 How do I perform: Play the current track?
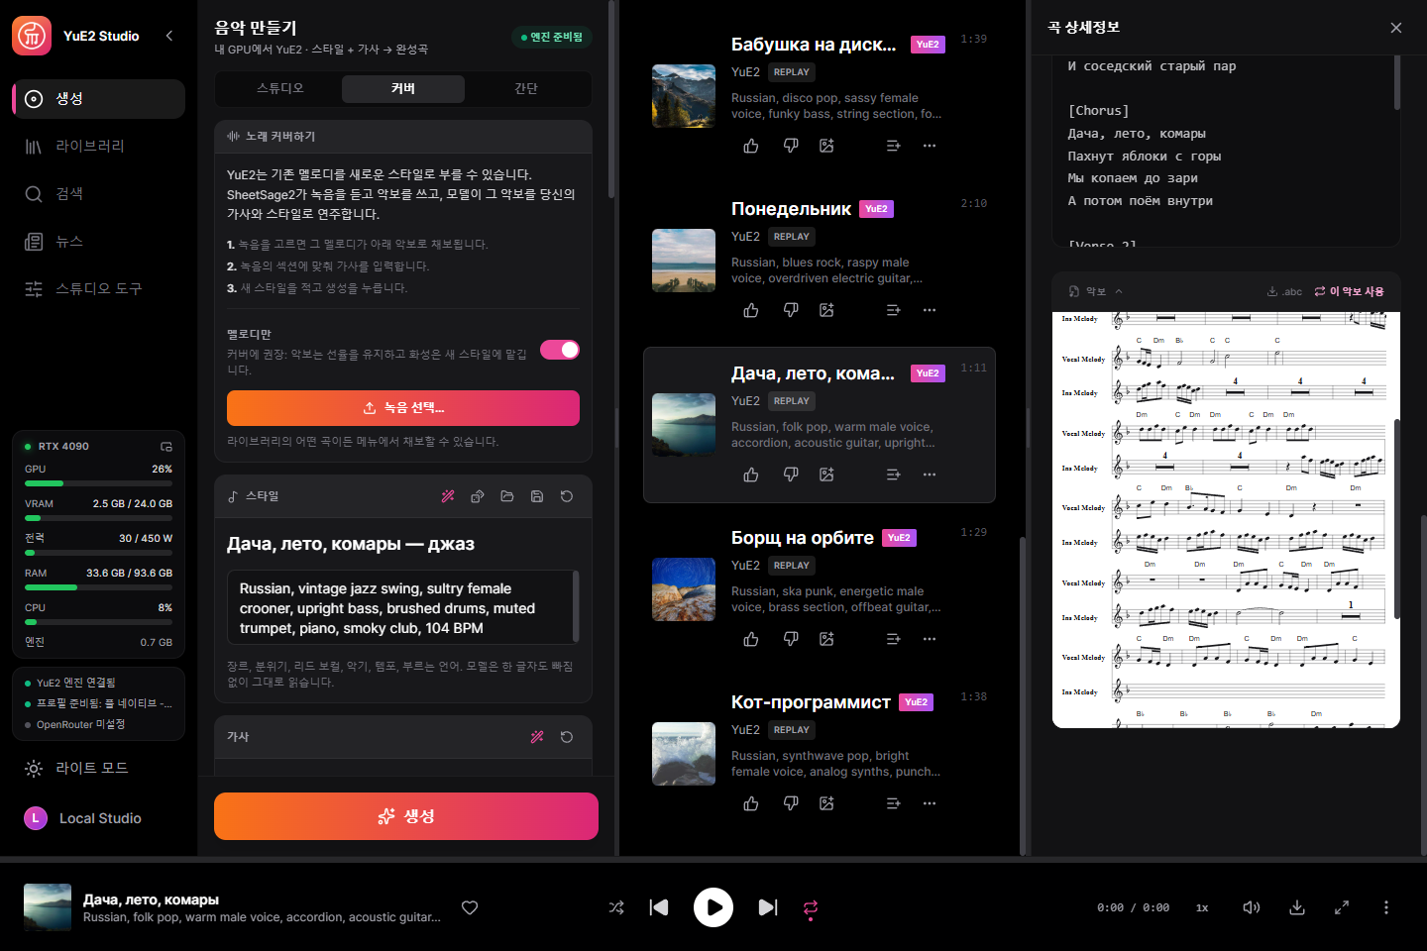pyautogui.click(x=713, y=907)
